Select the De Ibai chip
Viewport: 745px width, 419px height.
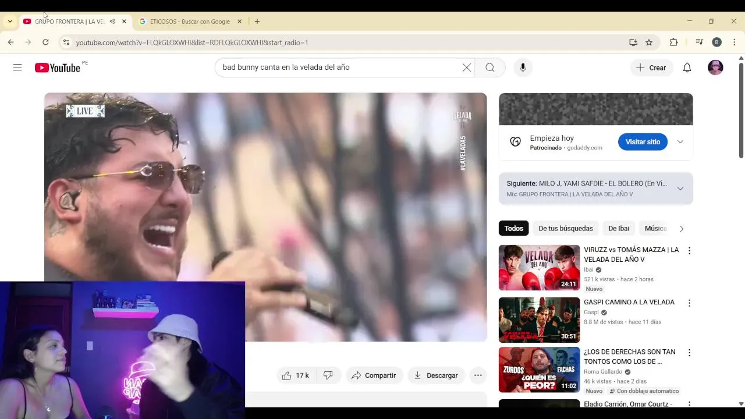coord(619,229)
